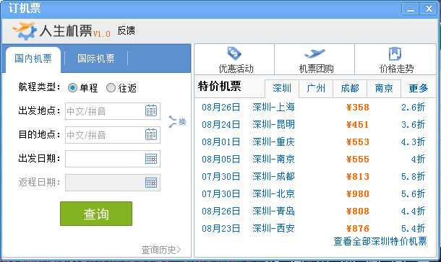Viewport: 441px width, 262px height.
Task: Expand the 更多 cities tab
Action: [418, 89]
